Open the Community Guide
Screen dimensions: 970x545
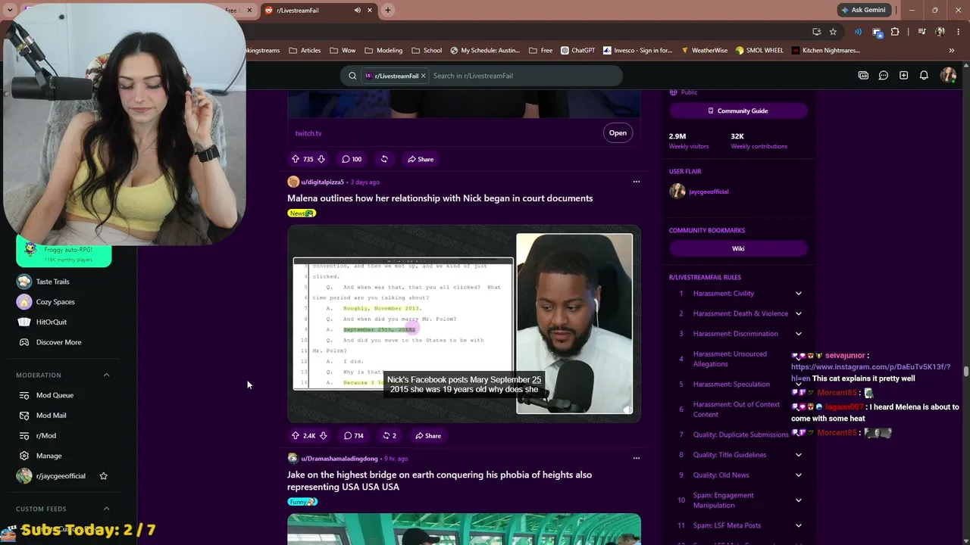(738, 111)
